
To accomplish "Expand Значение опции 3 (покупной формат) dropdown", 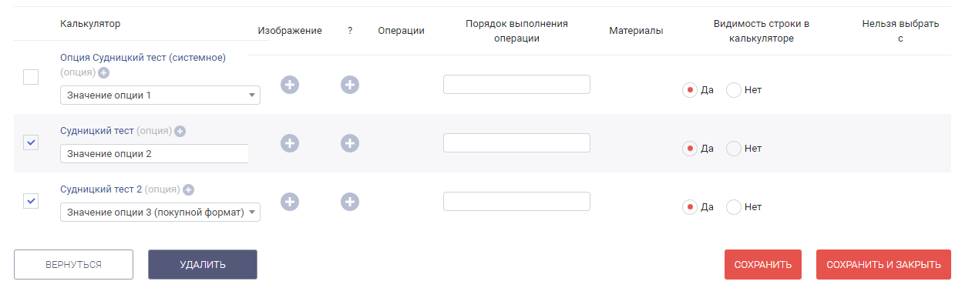I will (160, 212).
